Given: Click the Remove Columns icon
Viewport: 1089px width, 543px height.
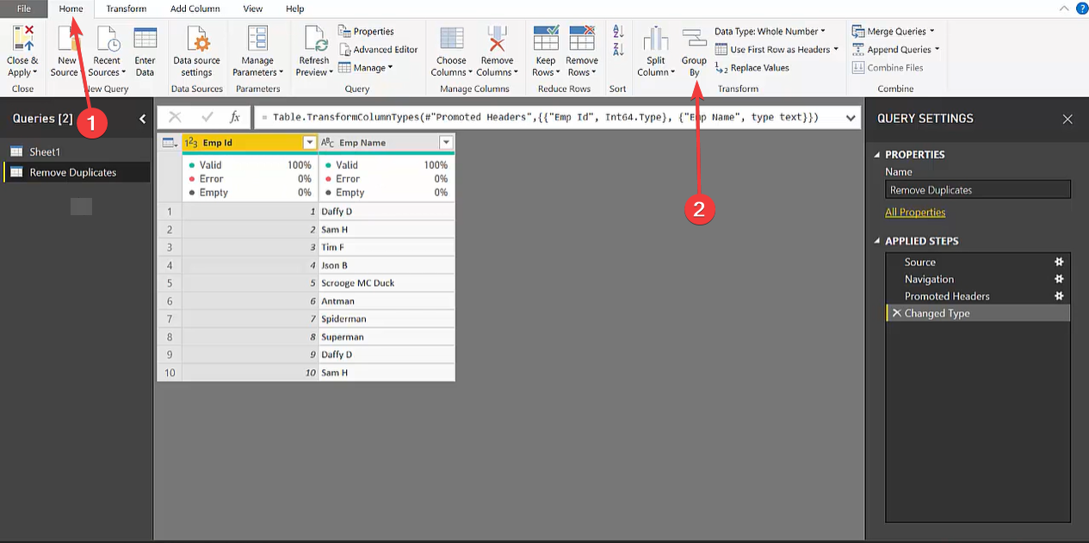Looking at the screenshot, I should point(496,39).
